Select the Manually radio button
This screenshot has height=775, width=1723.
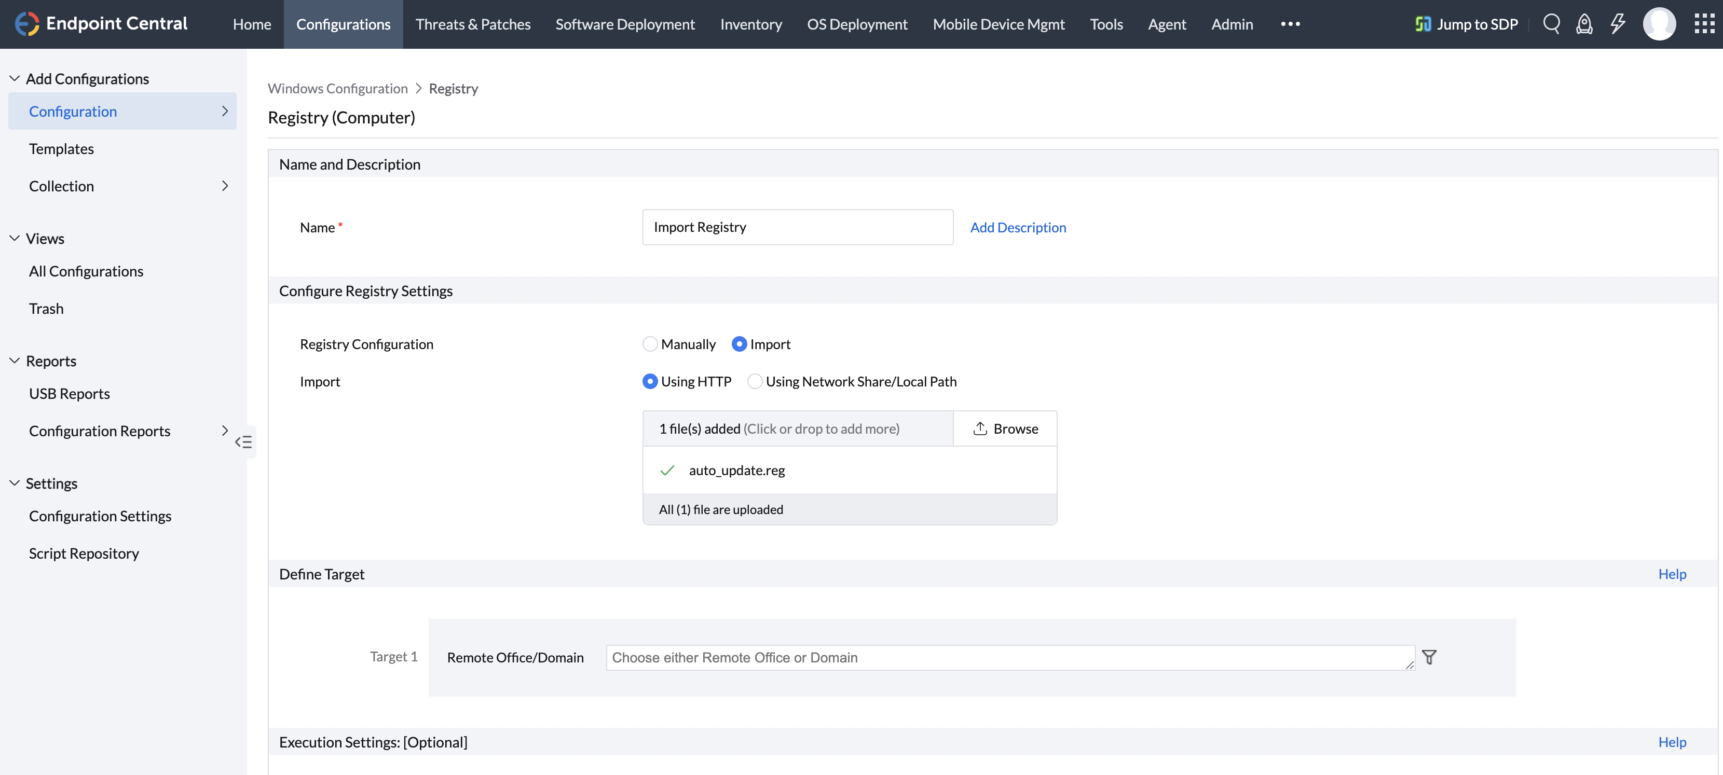(649, 344)
